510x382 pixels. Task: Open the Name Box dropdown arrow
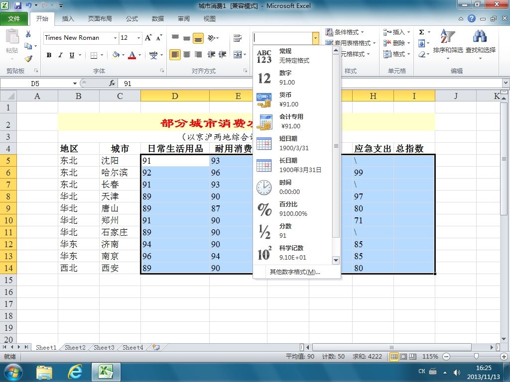coord(75,84)
